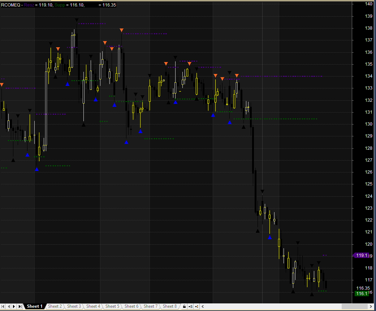Image resolution: width=376 pixels, height=311 pixels.
Task: Click the chart scrollbar left arrow
Action: (x=203, y=306)
